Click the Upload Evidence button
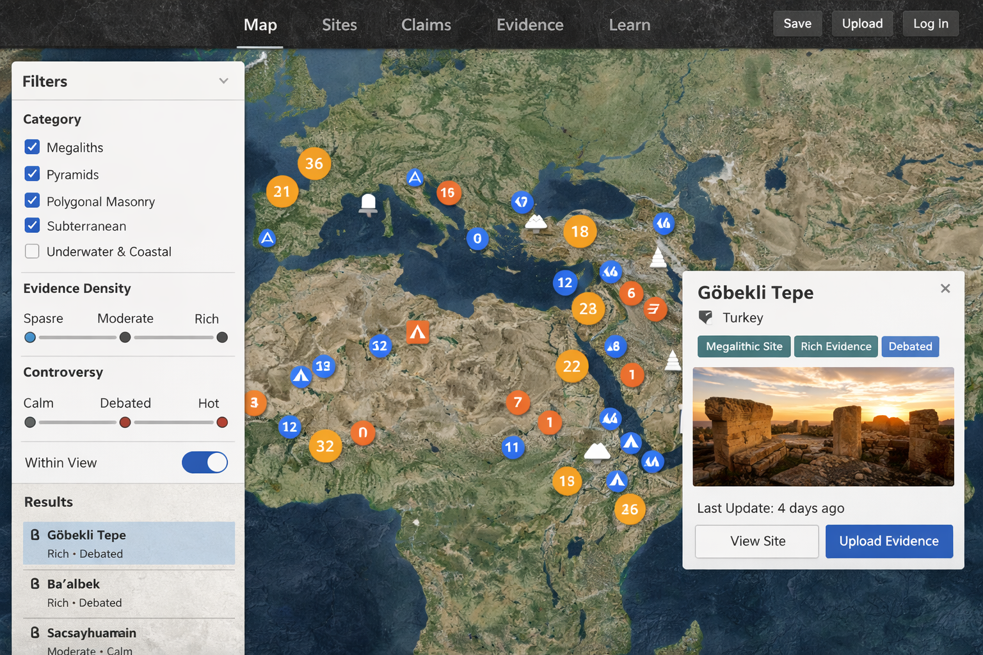 pos(889,541)
